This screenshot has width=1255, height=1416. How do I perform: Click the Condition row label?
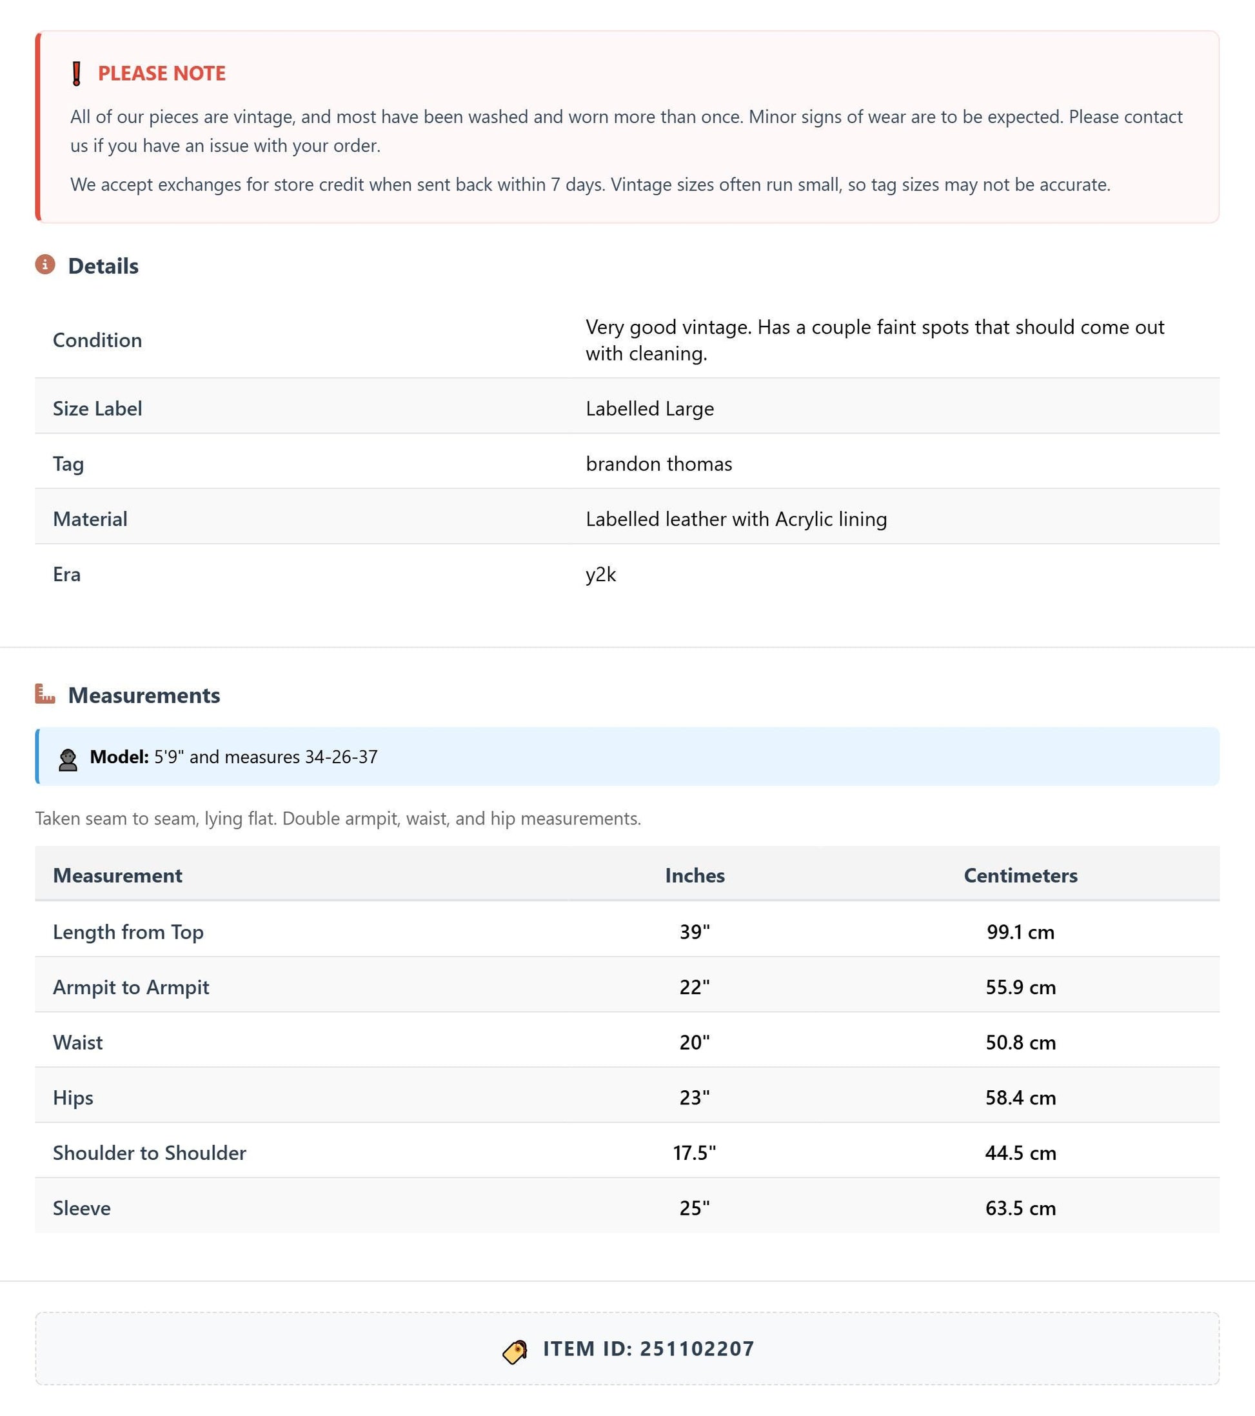point(97,340)
